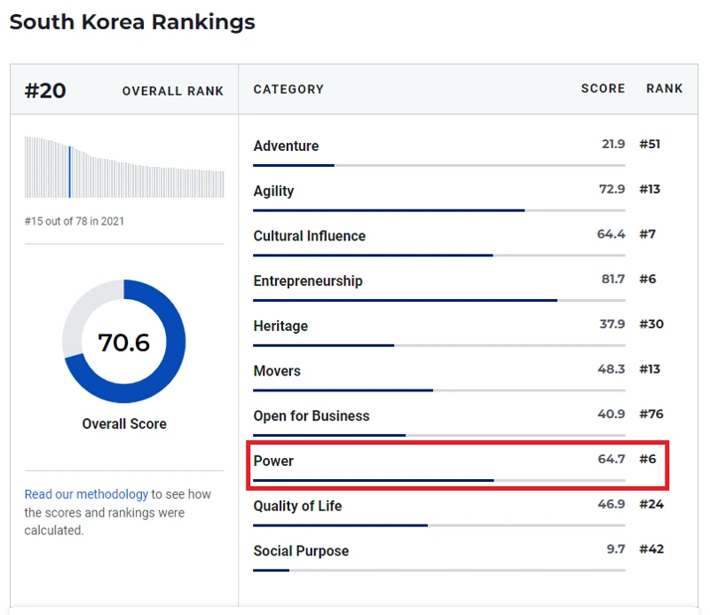Click the 70.6 overall score donut chart
The width and height of the screenshot is (710, 615).
tap(123, 342)
